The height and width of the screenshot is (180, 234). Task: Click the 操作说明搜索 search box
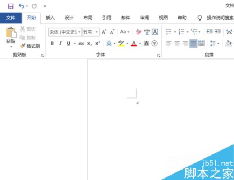(220, 18)
